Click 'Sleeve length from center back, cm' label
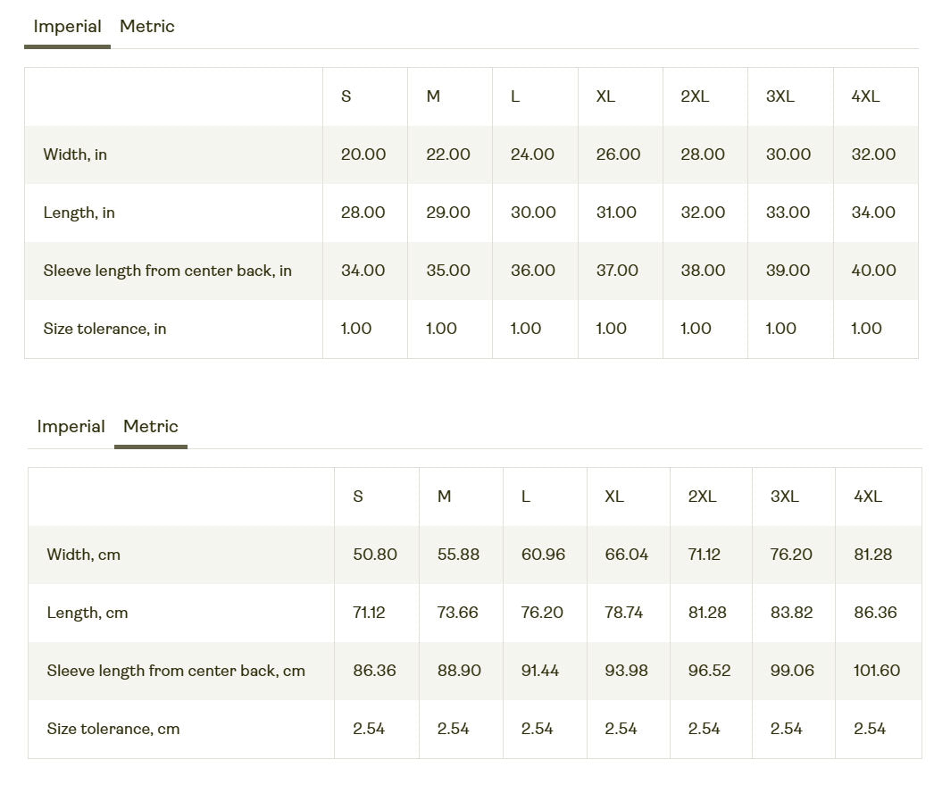 [x=176, y=671]
